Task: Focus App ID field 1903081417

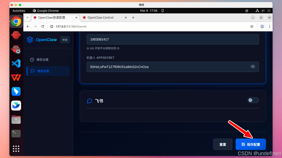Action: click(x=173, y=39)
